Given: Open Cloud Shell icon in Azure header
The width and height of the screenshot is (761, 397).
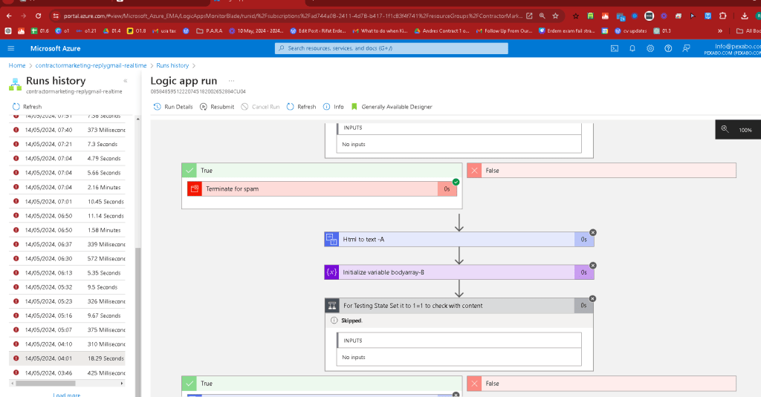Looking at the screenshot, I should point(615,48).
